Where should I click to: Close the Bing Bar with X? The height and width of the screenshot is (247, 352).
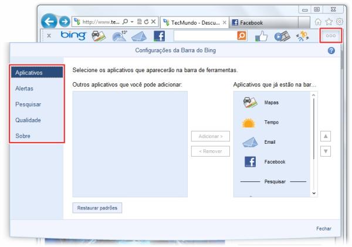tap(49, 35)
